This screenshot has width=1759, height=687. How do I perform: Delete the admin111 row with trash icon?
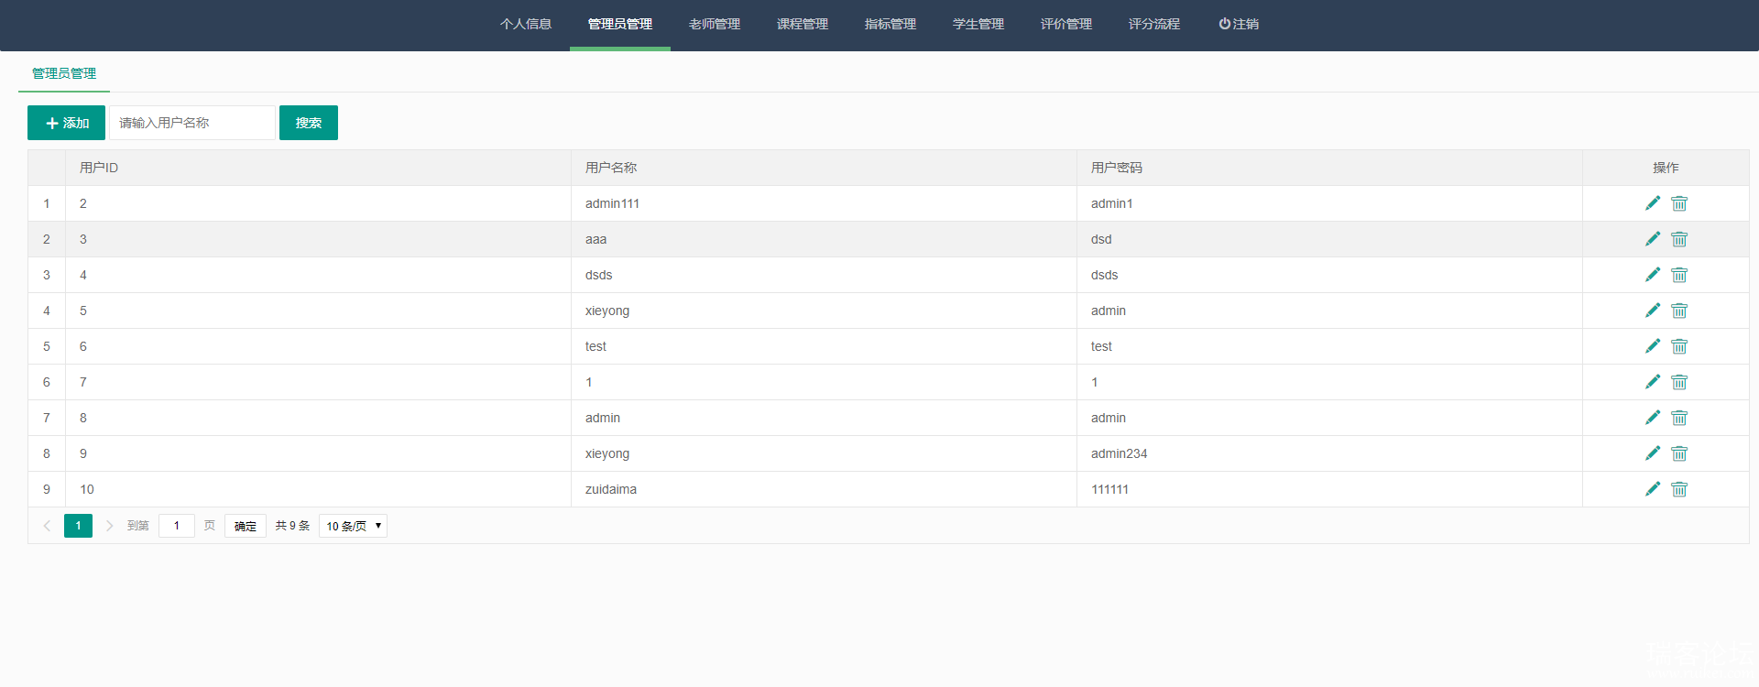point(1679,203)
